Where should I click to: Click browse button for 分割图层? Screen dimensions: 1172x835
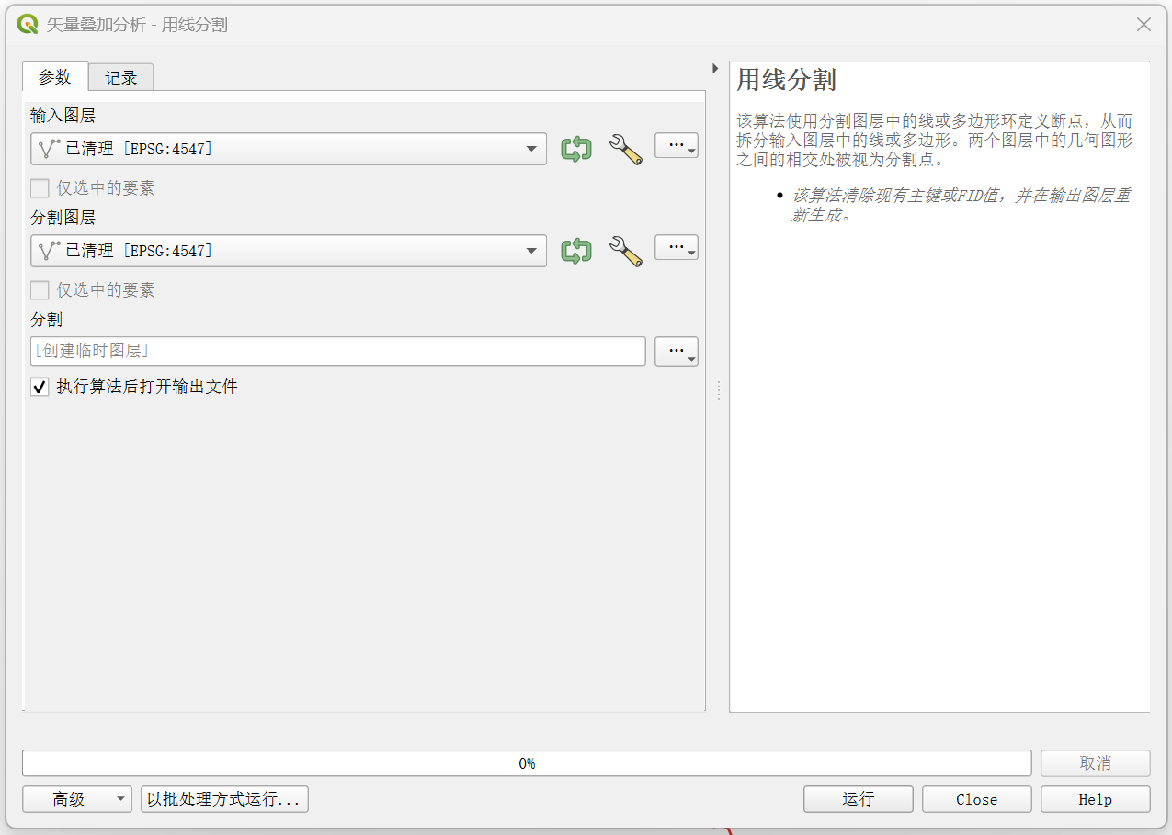pos(676,248)
